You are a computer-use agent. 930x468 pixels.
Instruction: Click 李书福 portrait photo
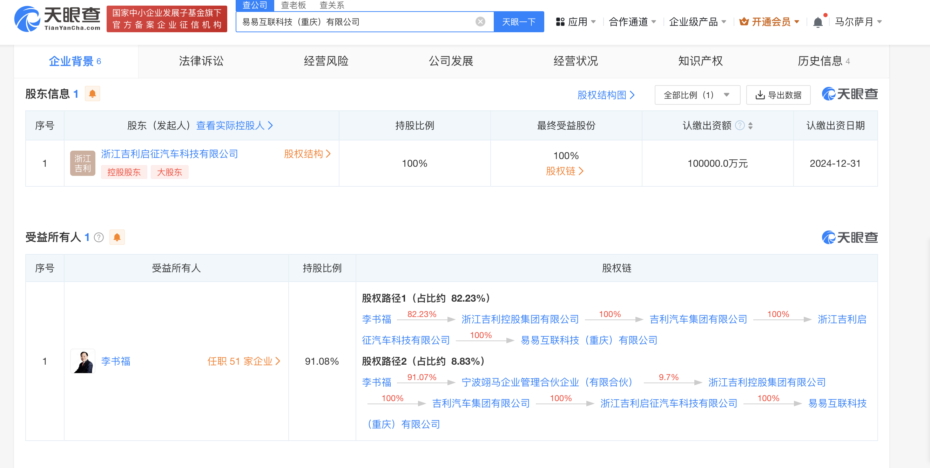point(83,361)
